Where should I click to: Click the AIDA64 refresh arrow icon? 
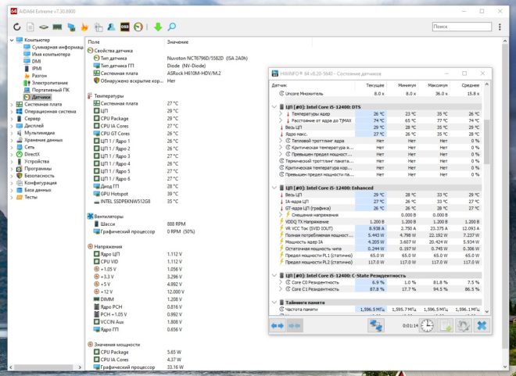tap(16, 27)
